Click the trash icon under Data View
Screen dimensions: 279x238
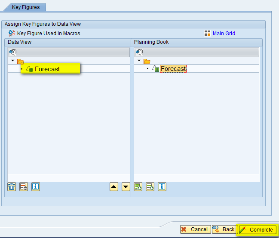tap(12, 187)
